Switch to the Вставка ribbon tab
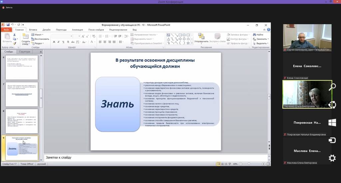The width and height of the screenshot is (341, 183). (x=33, y=30)
